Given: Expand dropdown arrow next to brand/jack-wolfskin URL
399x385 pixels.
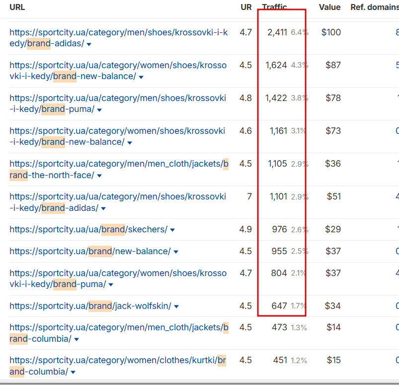Looking at the screenshot, I should pyautogui.click(x=176, y=306).
